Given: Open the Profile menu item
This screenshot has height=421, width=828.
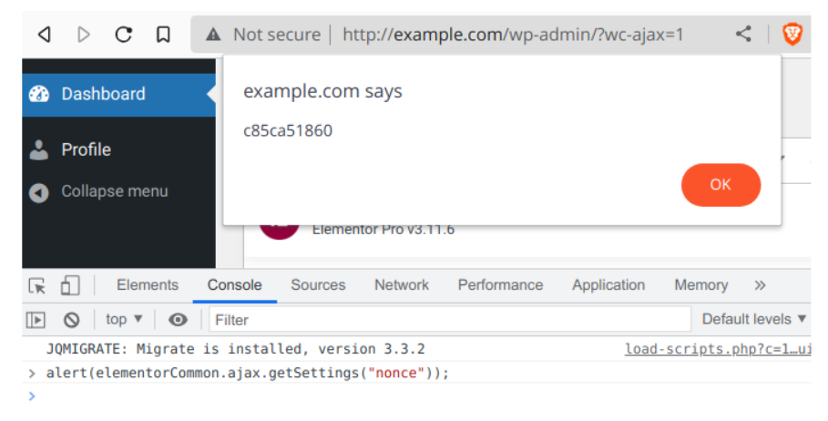Looking at the screenshot, I should click(86, 149).
